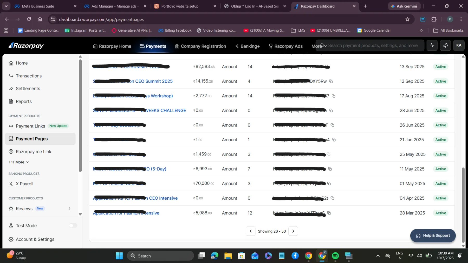
Task: Click the sidebar scrollbar down arrow
Action: 80,214
